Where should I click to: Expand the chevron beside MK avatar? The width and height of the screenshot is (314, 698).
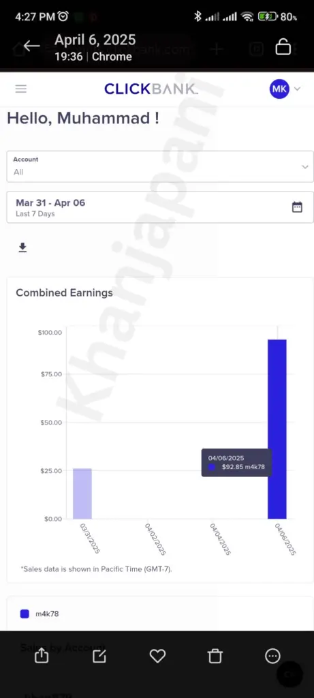pyautogui.click(x=298, y=89)
